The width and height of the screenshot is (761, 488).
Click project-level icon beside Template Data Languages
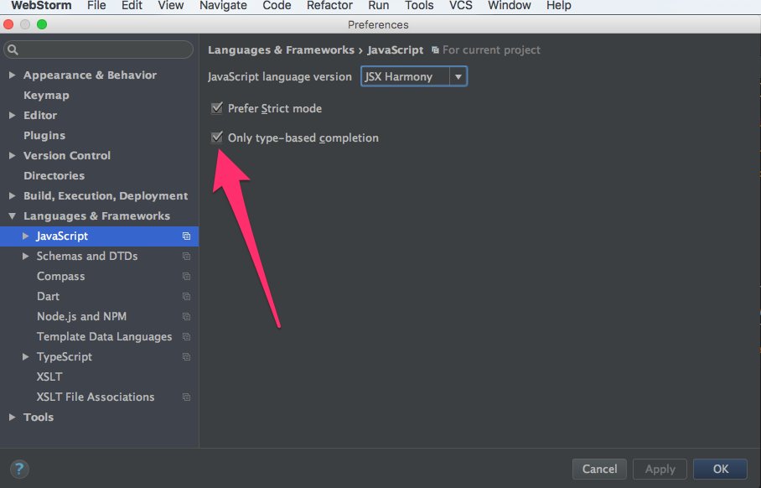[186, 336]
